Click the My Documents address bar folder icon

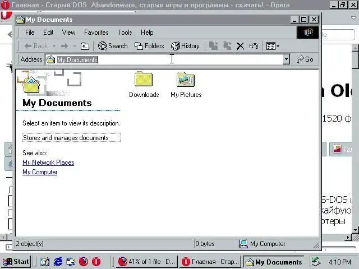(x=50, y=59)
